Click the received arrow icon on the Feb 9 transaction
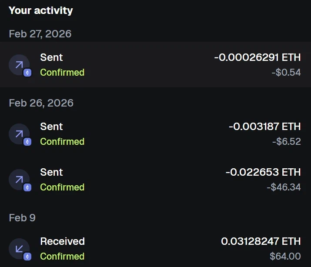The height and width of the screenshot is (267, 311). coord(19,249)
